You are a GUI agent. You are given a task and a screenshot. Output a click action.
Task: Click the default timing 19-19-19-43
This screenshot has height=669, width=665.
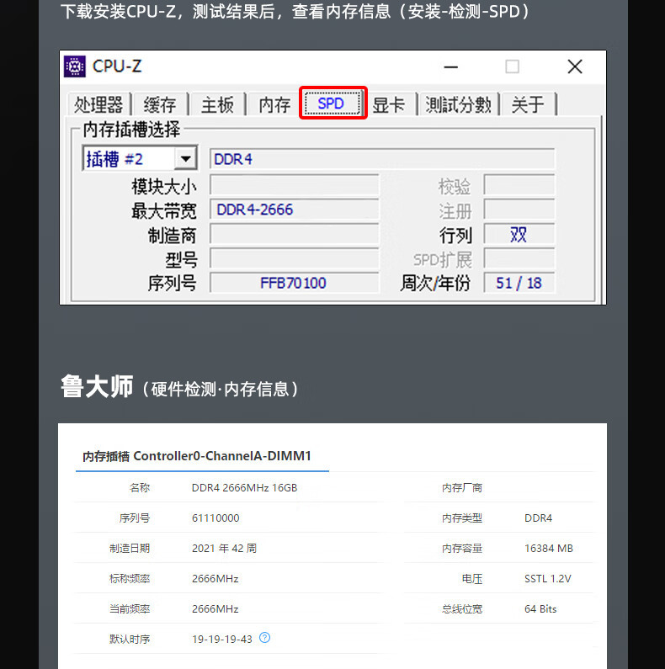coord(222,640)
